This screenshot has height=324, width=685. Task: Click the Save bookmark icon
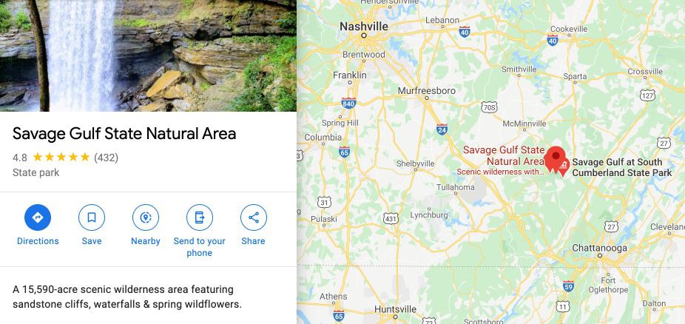[x=92, y=217]
